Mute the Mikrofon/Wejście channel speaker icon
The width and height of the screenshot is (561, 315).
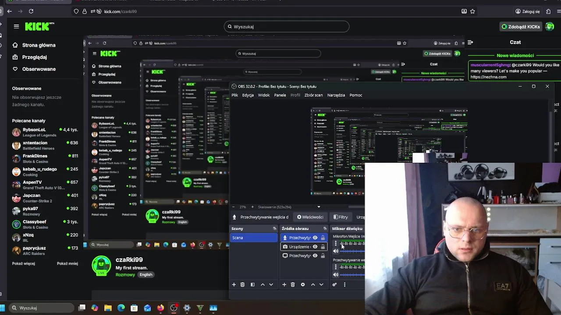(336, 251)
